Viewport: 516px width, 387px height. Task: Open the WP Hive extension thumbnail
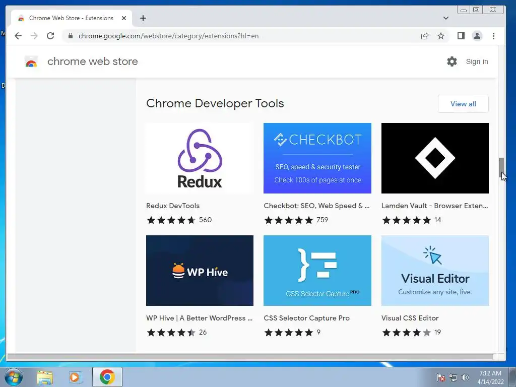(x=200, y=271)
